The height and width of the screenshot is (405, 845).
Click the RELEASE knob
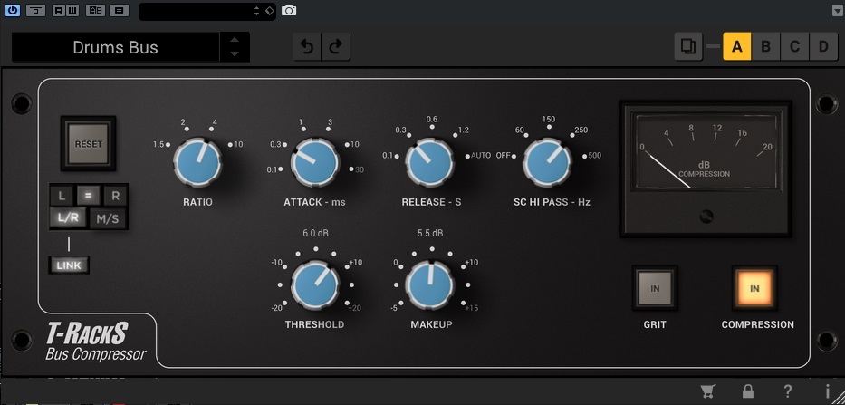pyautogui.click(x=430, y=162)
